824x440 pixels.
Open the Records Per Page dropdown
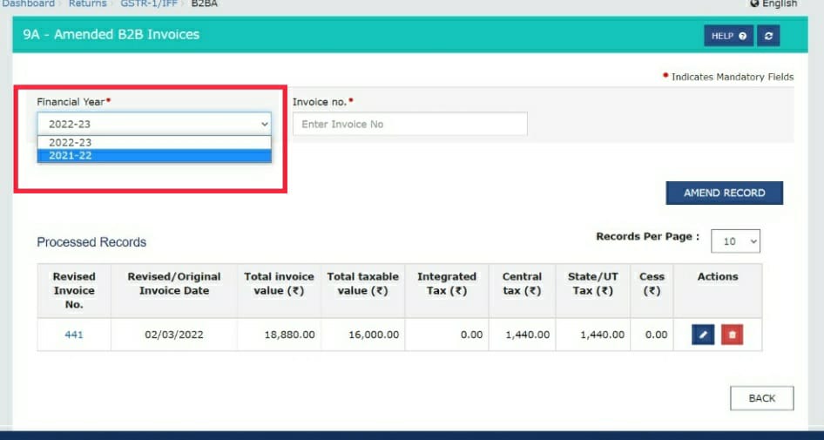pyautogui.click(x=735, y=241)
